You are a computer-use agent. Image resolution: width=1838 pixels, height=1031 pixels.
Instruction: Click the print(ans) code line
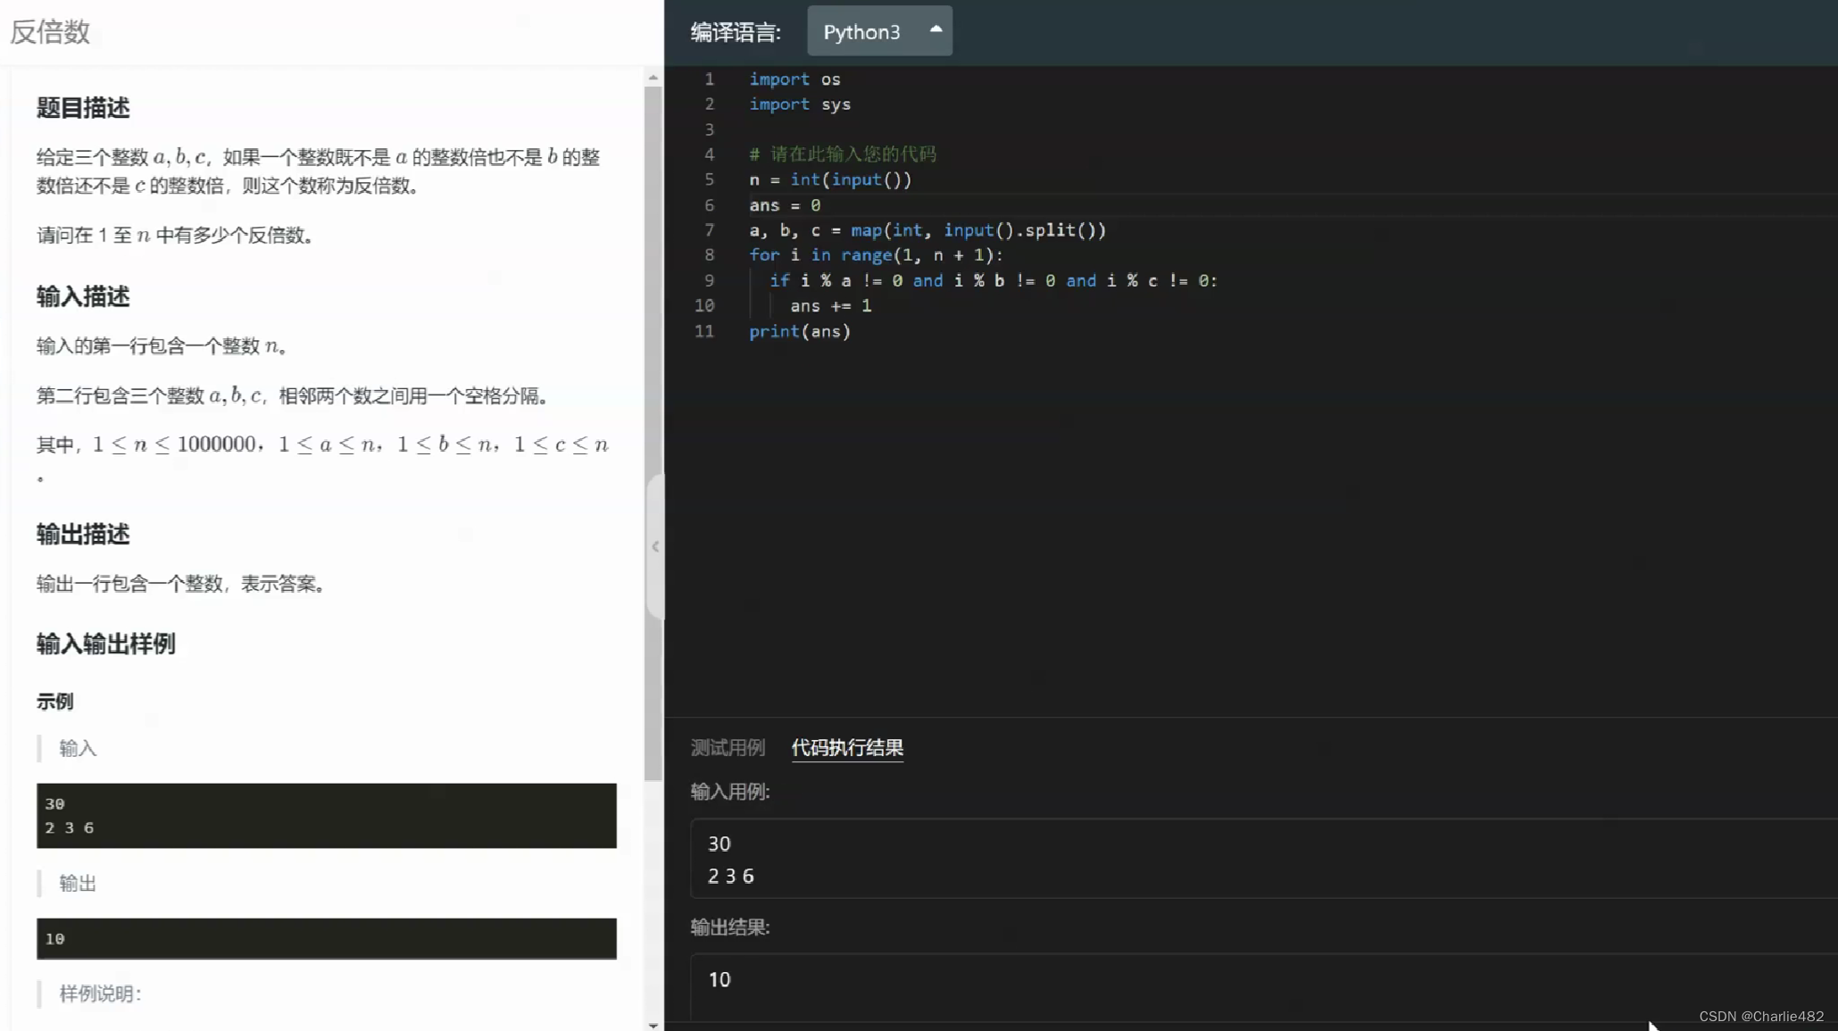tap(800, 331)
